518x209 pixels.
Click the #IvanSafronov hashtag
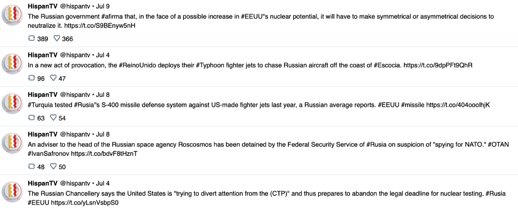(x=49, y=154)
